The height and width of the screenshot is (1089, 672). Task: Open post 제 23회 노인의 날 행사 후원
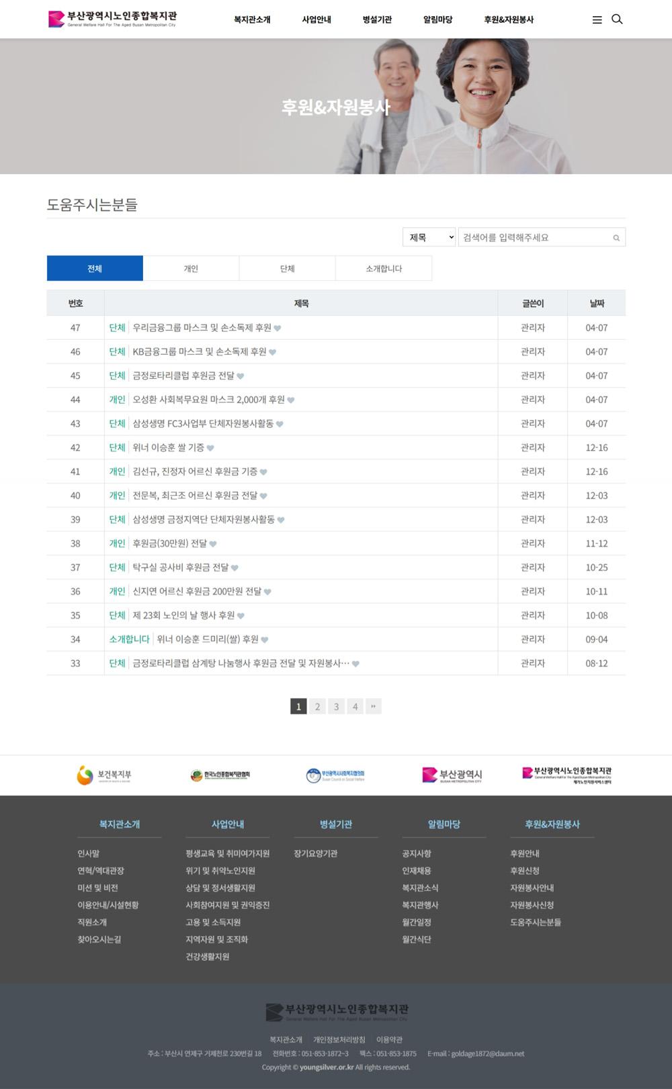pyautogui.click(x=183, y=615)
